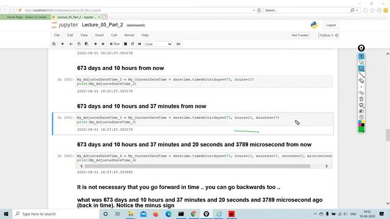Move the selected cell up

(96, 44)
